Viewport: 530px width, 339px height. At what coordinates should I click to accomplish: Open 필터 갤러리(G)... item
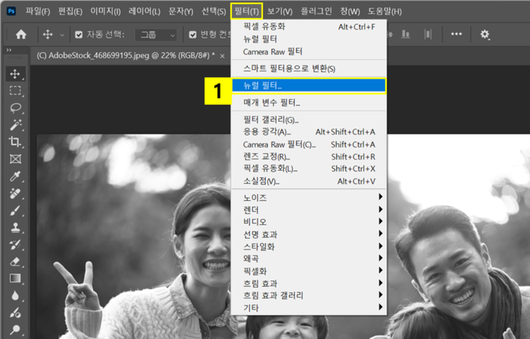click(309, 119)
